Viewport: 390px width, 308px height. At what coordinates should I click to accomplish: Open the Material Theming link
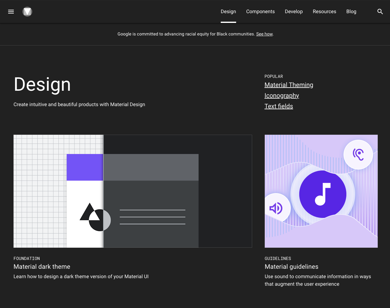289,85
